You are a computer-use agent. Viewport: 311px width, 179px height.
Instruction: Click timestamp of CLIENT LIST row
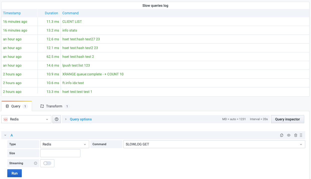pyautogui.click(x=15, y=22)
